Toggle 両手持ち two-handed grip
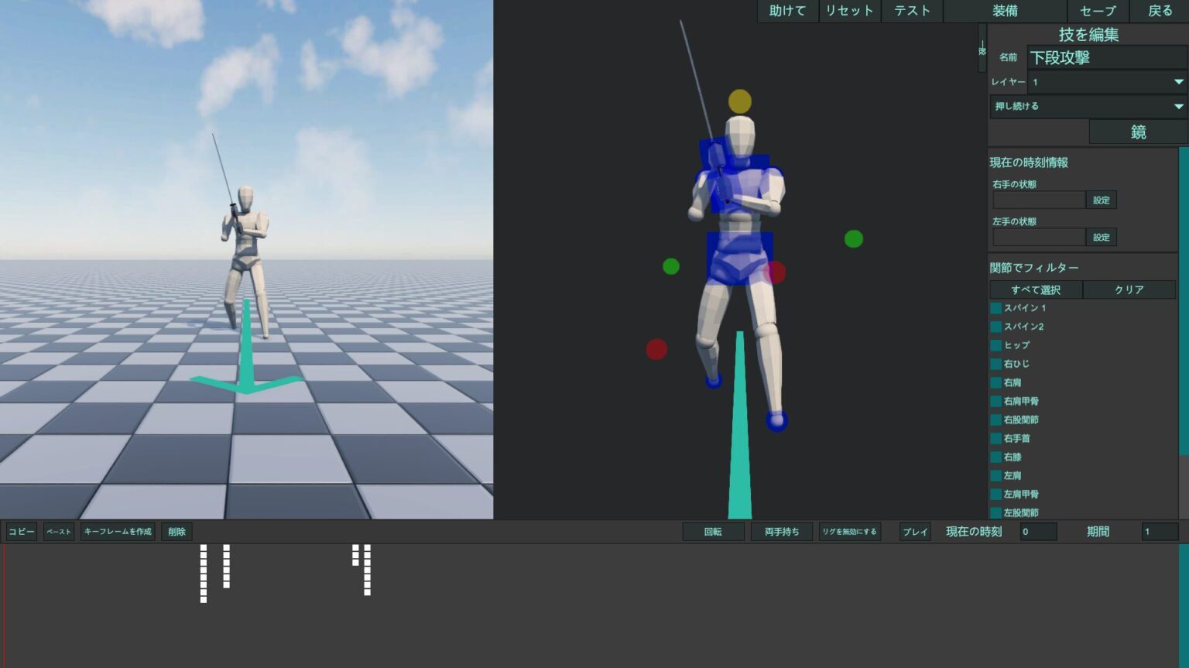Screen dimensions: 1189x668 [x=780, y=532]
